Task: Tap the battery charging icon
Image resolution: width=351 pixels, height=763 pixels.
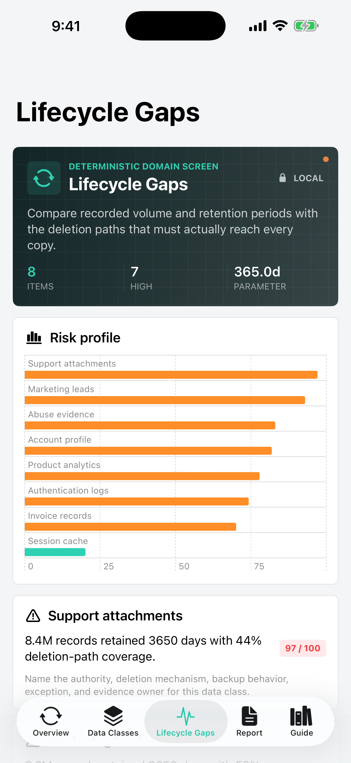Action: pyautogui.click(x=306, y=26)
